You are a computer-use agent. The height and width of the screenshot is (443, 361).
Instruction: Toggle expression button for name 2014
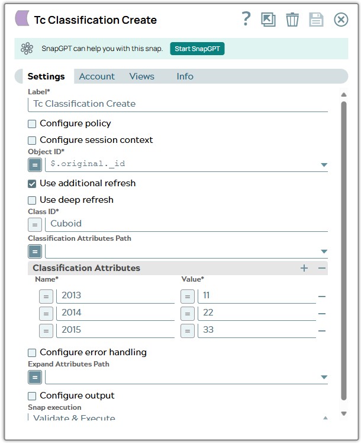(x=46, y=314)
